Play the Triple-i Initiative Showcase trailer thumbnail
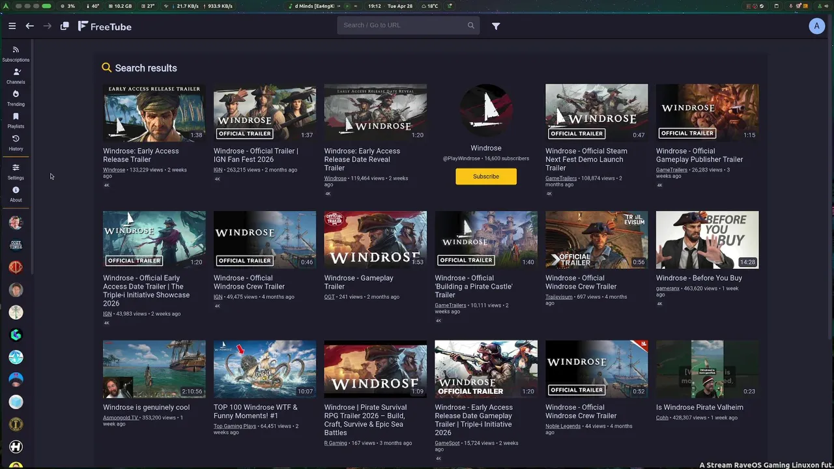Image resolution: width=834 pixels, height=469 pixels. [154, 240]
